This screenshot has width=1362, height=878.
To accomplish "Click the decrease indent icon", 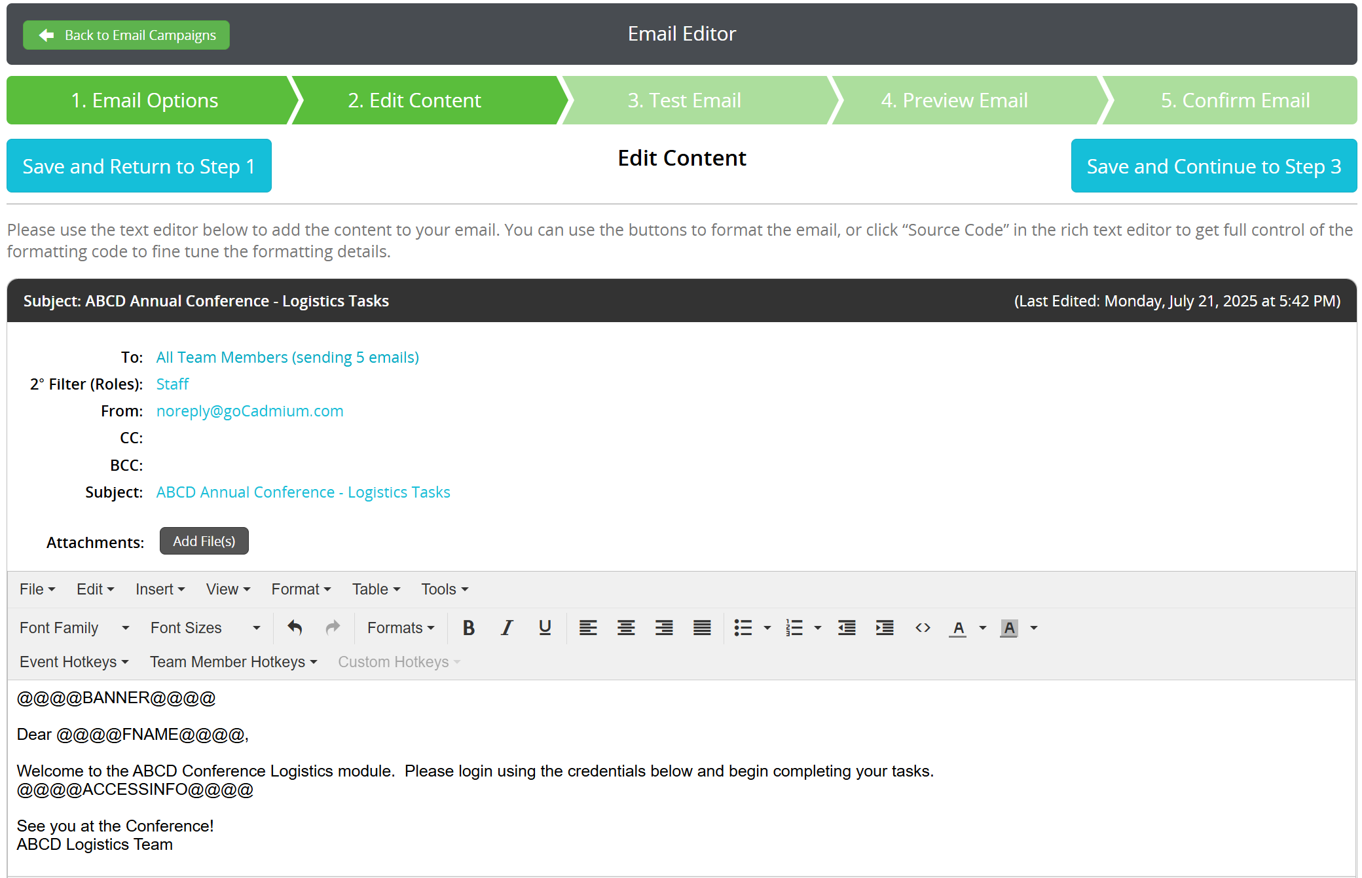I will 847,628.
